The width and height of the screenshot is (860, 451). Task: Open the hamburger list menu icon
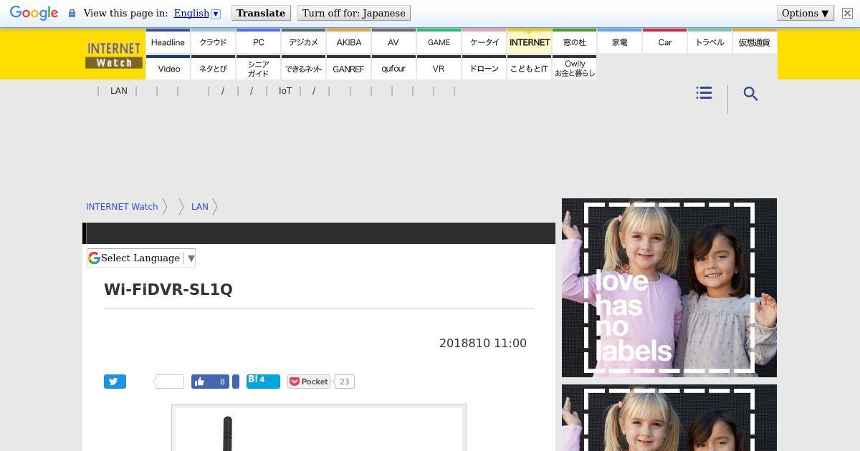tap(704, 93)
